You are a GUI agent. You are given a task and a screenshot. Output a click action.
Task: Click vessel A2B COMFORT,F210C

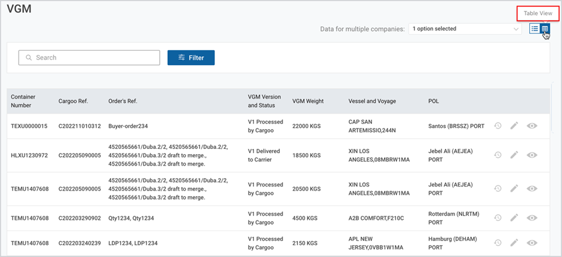click(x=376, y=218)
